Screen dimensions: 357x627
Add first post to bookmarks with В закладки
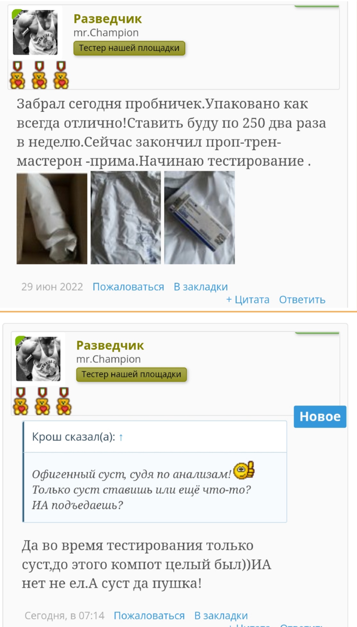click(x=201, y=287)
